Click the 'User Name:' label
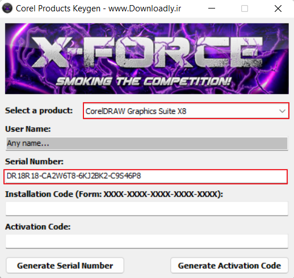The height and width of the screenshot is (278, 294). 28,129
